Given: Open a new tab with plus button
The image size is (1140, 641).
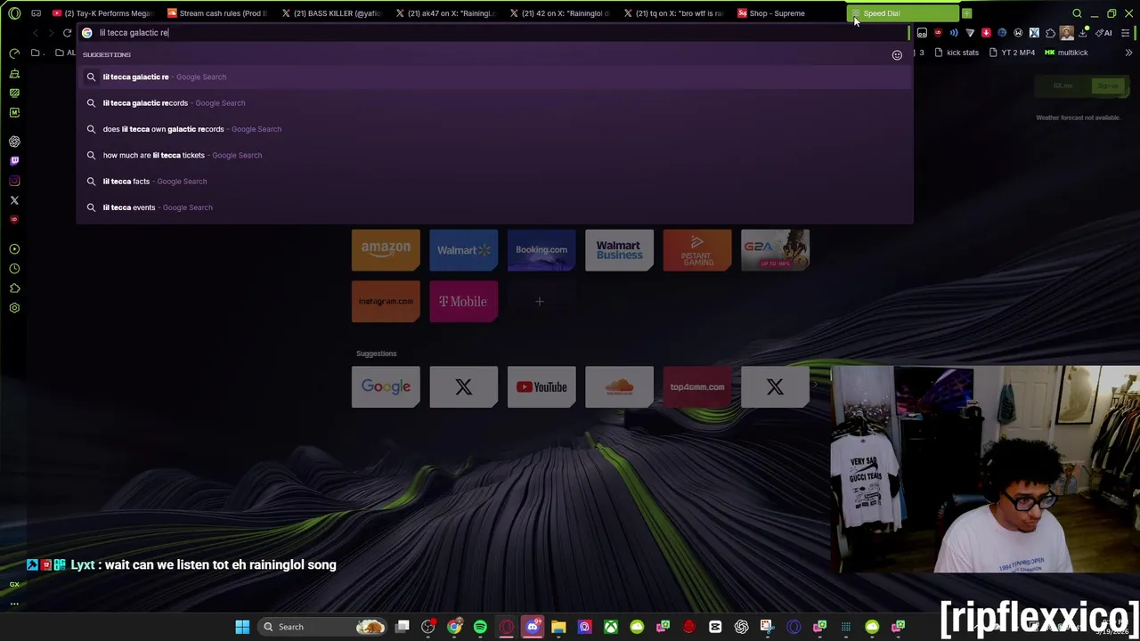Looking at the screenshot, I should [966, 13].
